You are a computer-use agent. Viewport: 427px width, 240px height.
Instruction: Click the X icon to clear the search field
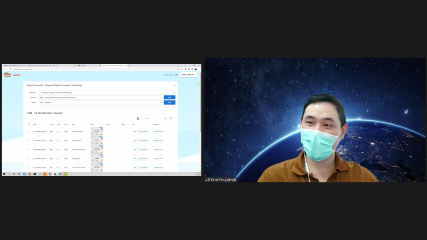(165, 118)
